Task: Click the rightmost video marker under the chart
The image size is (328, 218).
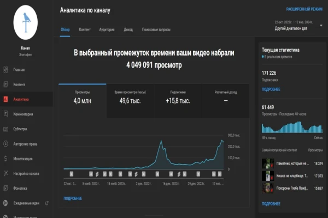Action: pos(220,174)
